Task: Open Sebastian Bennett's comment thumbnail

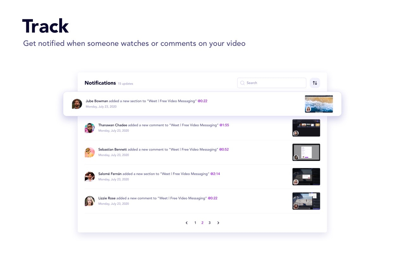Action: click(x=306, y=152)
